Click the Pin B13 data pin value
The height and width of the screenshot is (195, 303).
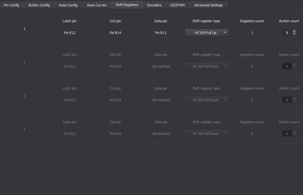(161, 33)
